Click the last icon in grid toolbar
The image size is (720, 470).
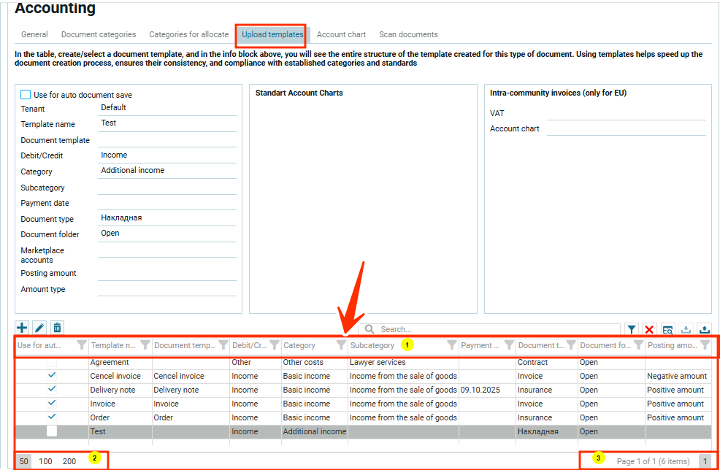click(x=704, y=330)
